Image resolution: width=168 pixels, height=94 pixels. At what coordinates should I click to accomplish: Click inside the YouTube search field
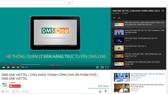32,3
